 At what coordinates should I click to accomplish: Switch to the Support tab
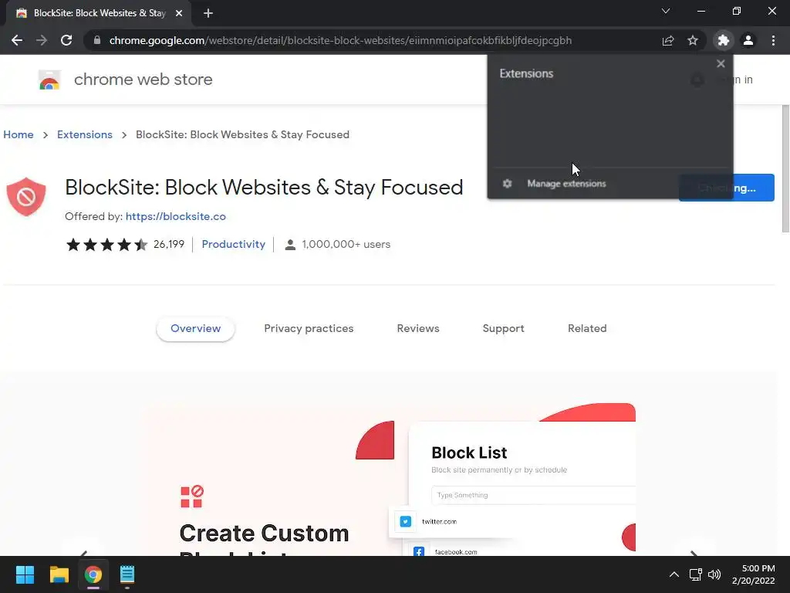[x=503, y=328]
